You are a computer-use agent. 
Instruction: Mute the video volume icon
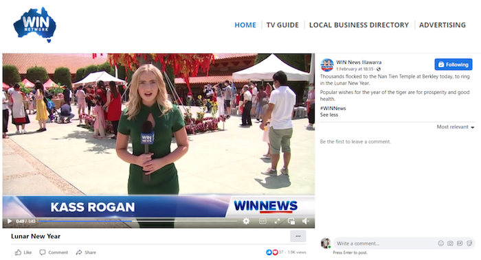click(305, 221)
